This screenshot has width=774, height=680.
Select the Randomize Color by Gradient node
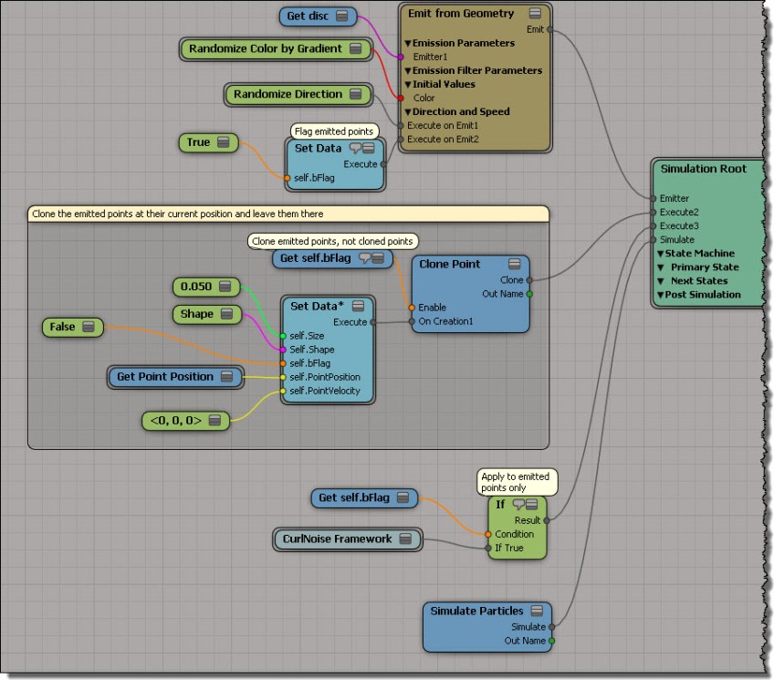(265, 48)
